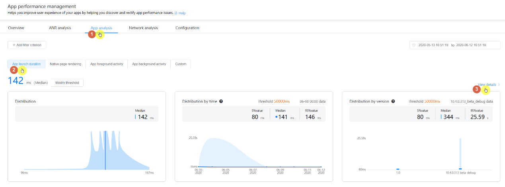Click the median line in Distribution chart
The image size is (505, 187).
click(x=105, y=150)
